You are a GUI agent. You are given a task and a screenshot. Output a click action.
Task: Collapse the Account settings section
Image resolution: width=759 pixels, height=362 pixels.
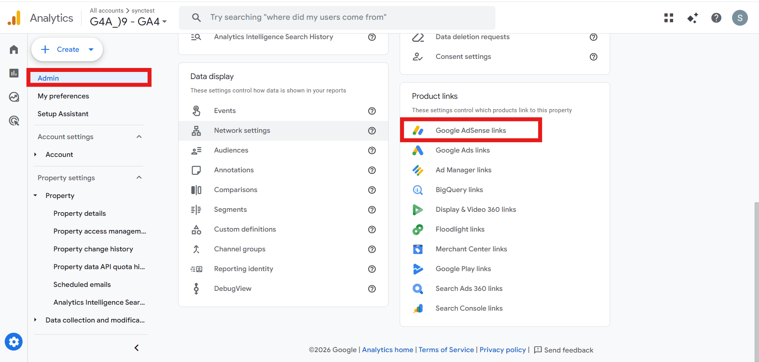(139, 137)
